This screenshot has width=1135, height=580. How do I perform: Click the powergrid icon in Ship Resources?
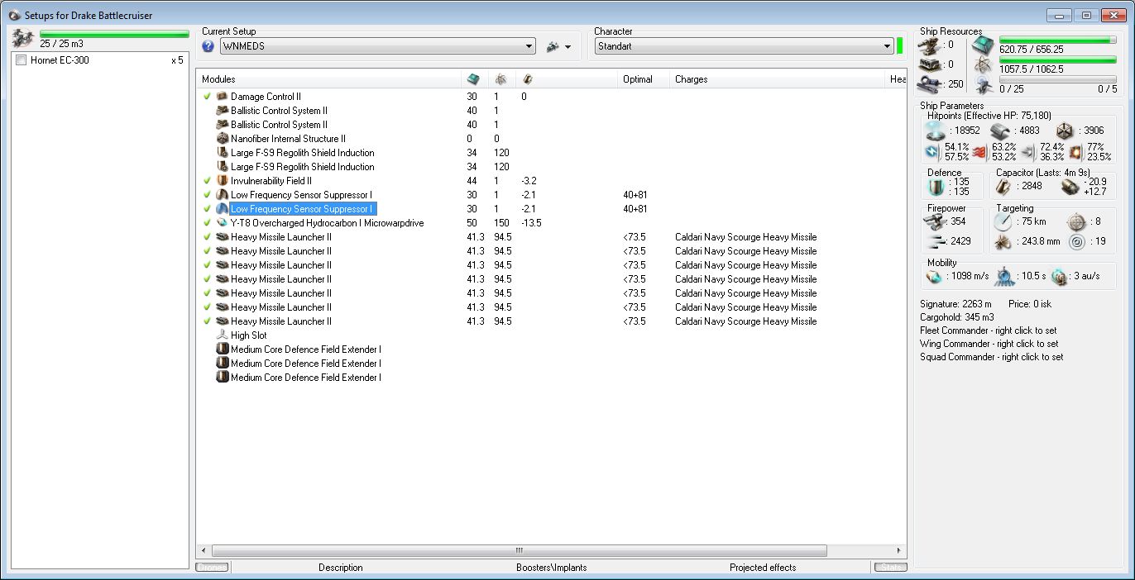983,65
